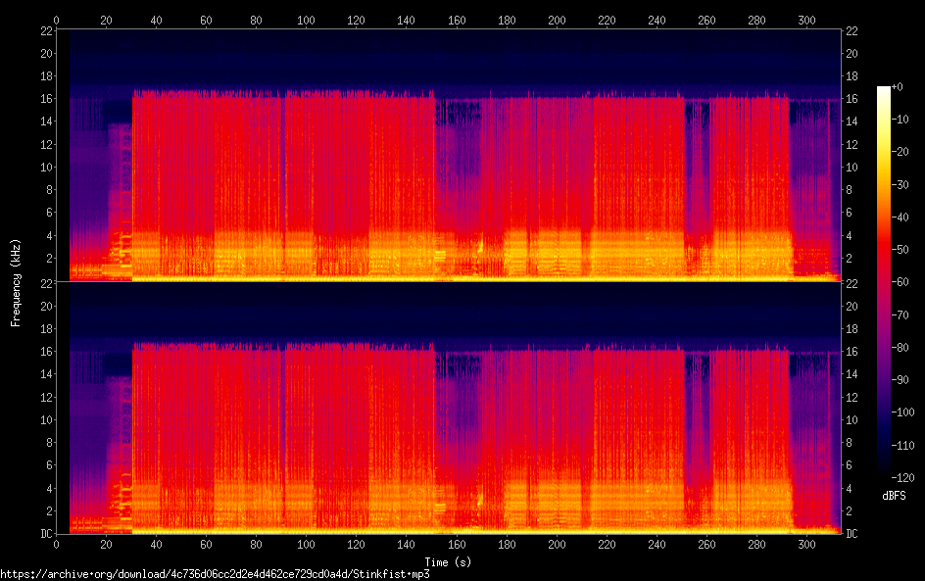The image size is (925, 581).
Task: Select the 160 tick on top time axis
Action: (457, 20)
